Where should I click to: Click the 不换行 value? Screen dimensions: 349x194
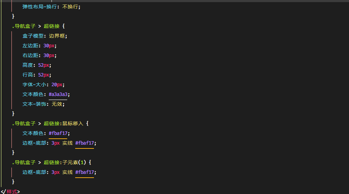coord(70,7)
